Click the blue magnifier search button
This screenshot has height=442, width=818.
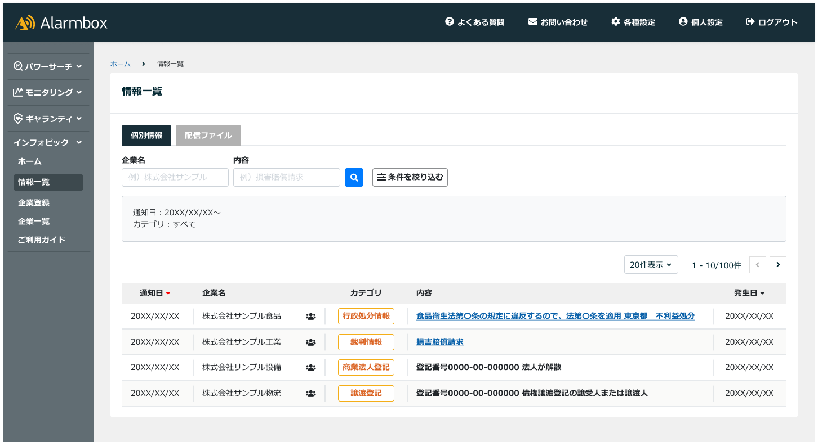coord(354,177)
